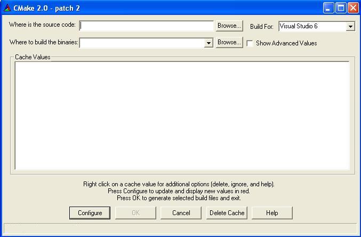Close the CMake window

click(353, 8)
